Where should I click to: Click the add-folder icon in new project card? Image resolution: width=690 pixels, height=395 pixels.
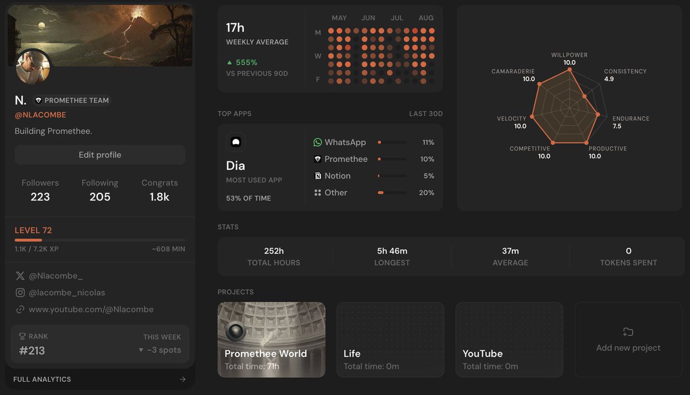click(x=628, y=332)
